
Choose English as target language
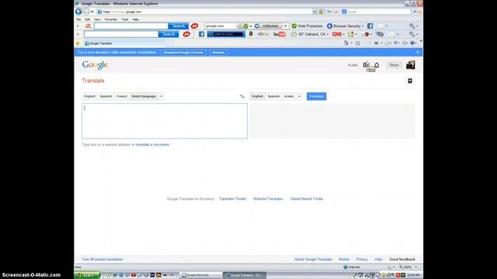pos(257,96)
